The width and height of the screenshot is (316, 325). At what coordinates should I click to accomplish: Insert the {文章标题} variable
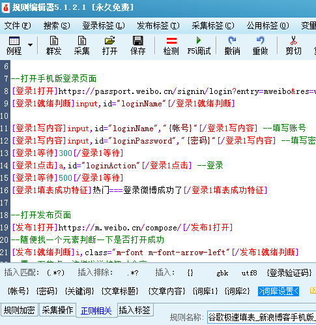(x=120, y=291)
